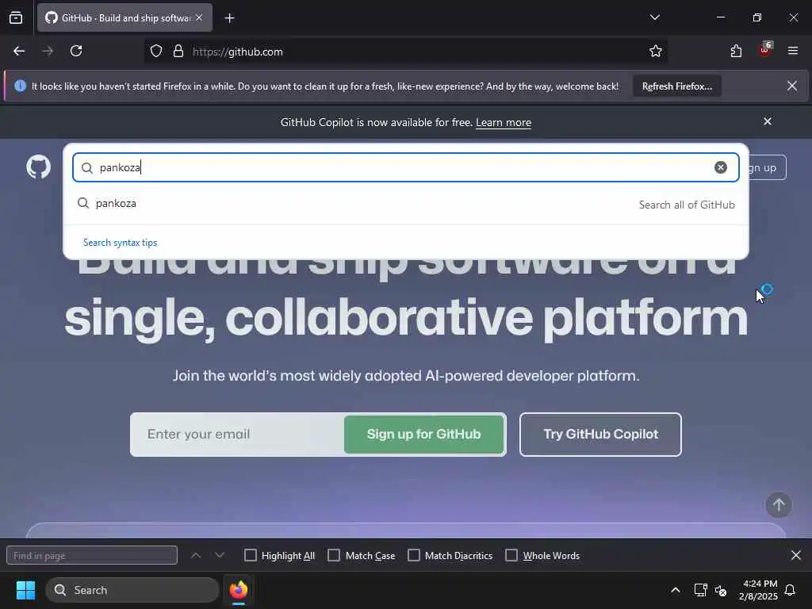This screenshot has height=609, width=812.
Task: Go forward one page
Action: 48,52
